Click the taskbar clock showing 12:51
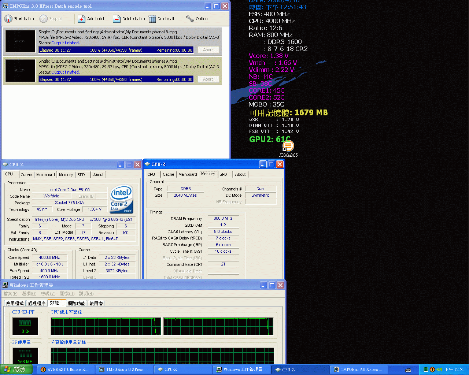This screenshot has height=375, width=469. pos(454,370)
